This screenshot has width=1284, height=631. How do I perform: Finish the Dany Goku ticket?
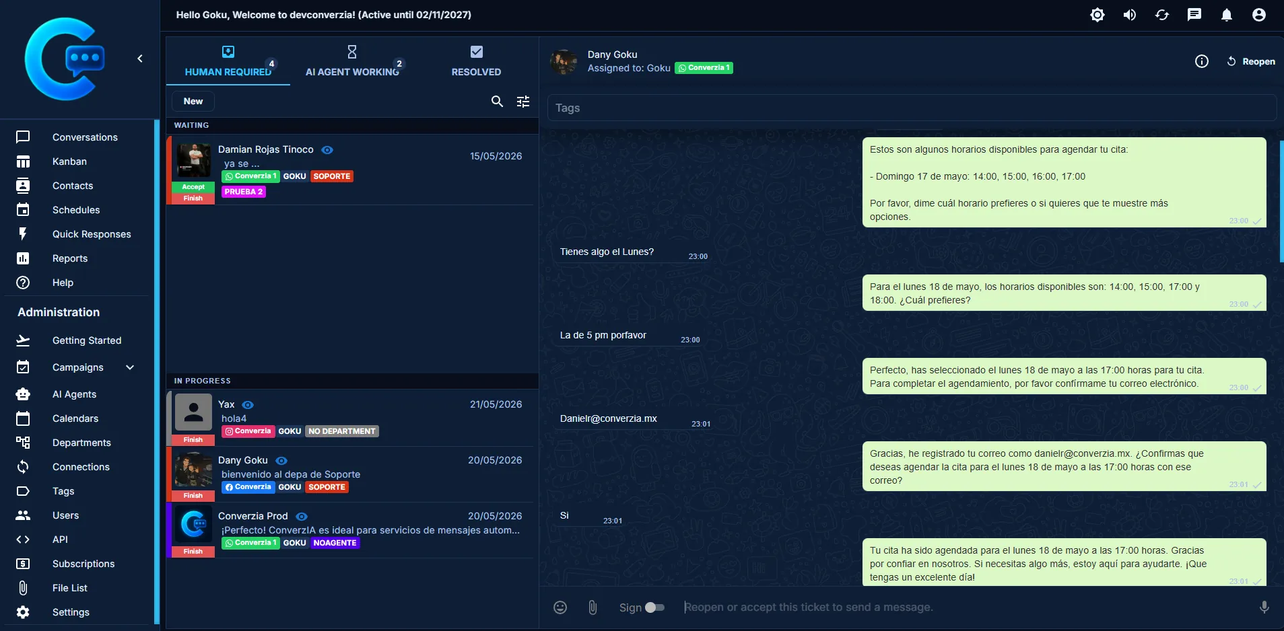point(193,496)
